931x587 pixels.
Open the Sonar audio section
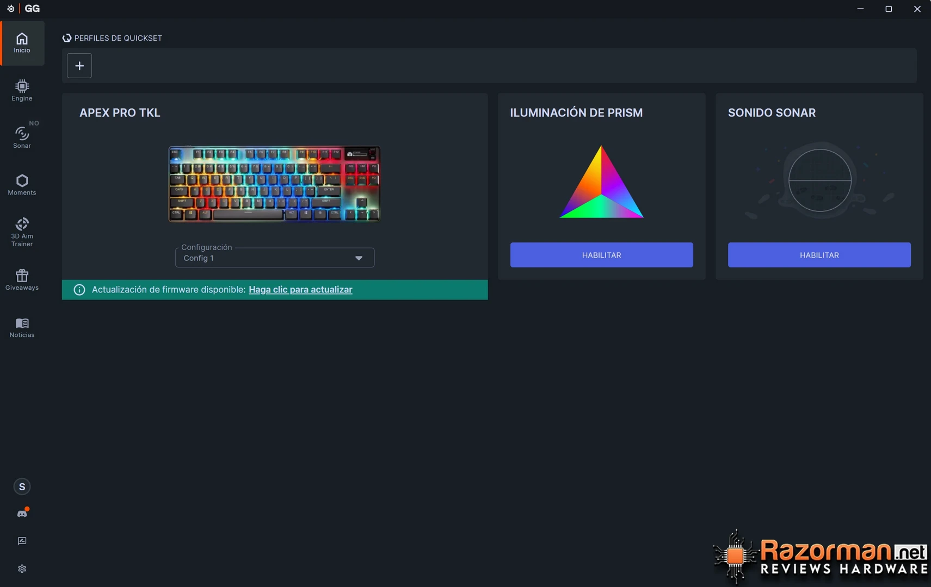22,136
